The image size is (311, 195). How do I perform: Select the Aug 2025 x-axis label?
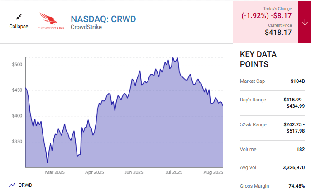coord(213,172)
